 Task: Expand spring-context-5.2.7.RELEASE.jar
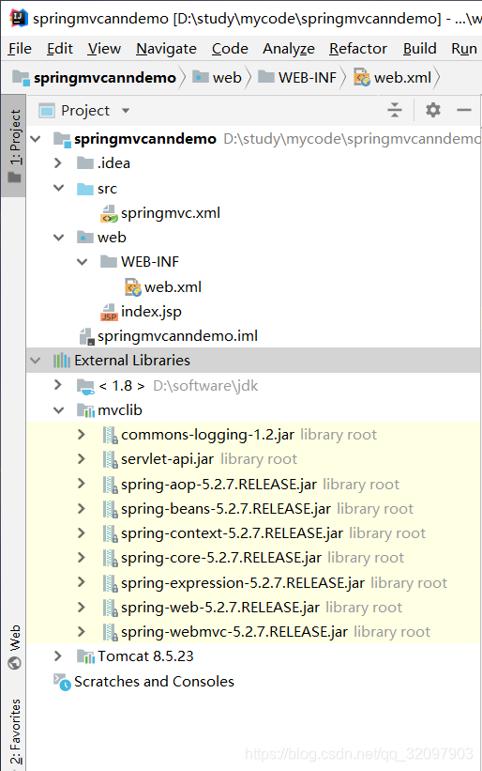click(82, 533)
